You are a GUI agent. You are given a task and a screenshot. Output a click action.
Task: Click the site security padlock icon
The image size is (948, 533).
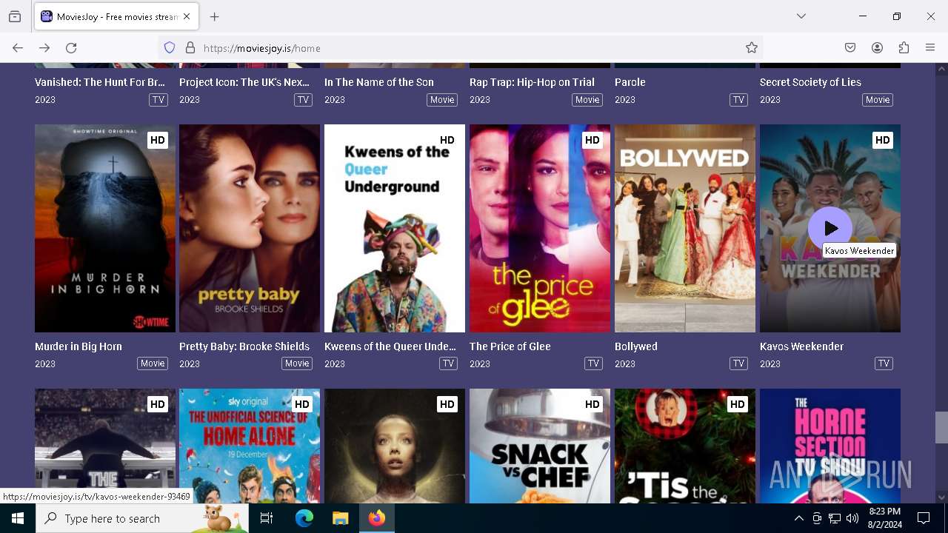click(x=190, y=48)
